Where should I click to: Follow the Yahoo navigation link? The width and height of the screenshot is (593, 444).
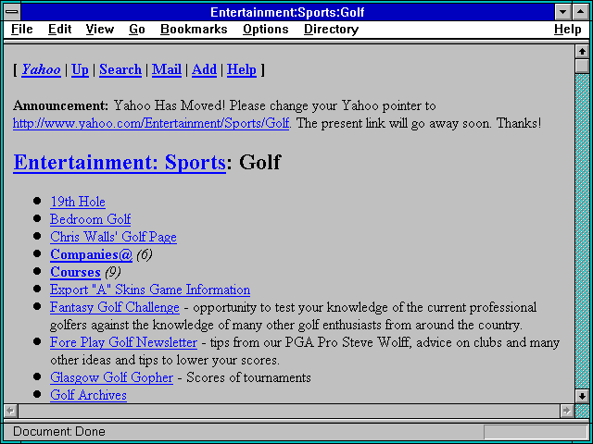[x=41, y=69]
